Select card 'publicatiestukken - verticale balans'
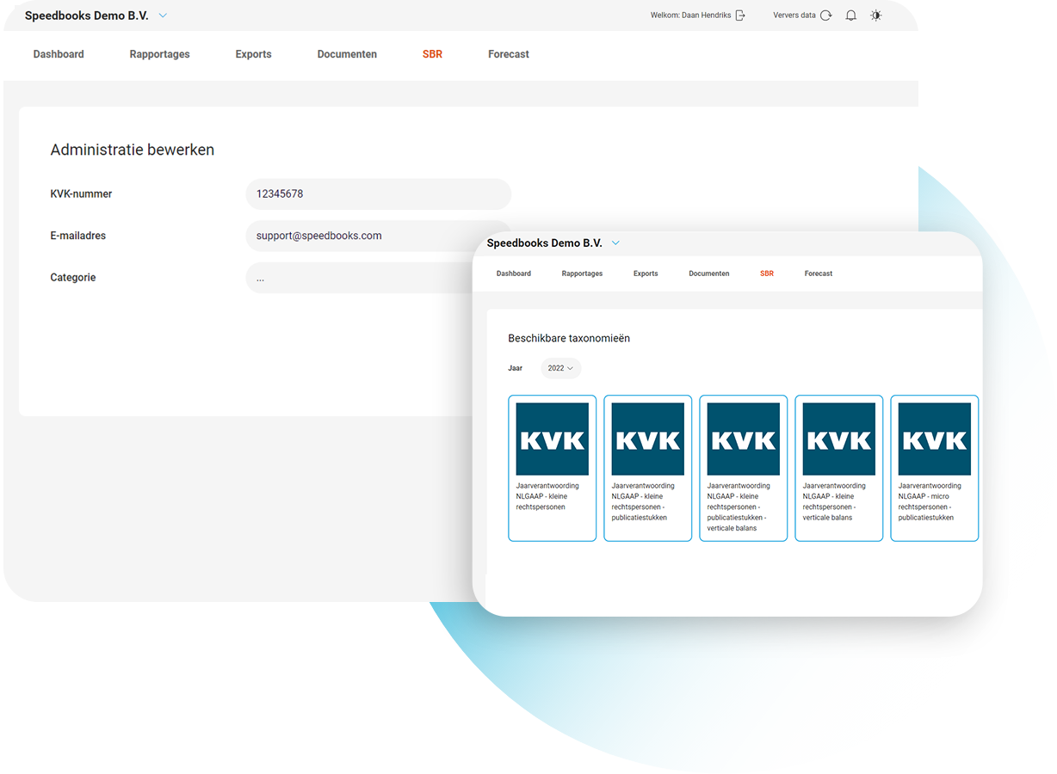The height and width of the screenshot is (774, 1057). coord(744,469)
